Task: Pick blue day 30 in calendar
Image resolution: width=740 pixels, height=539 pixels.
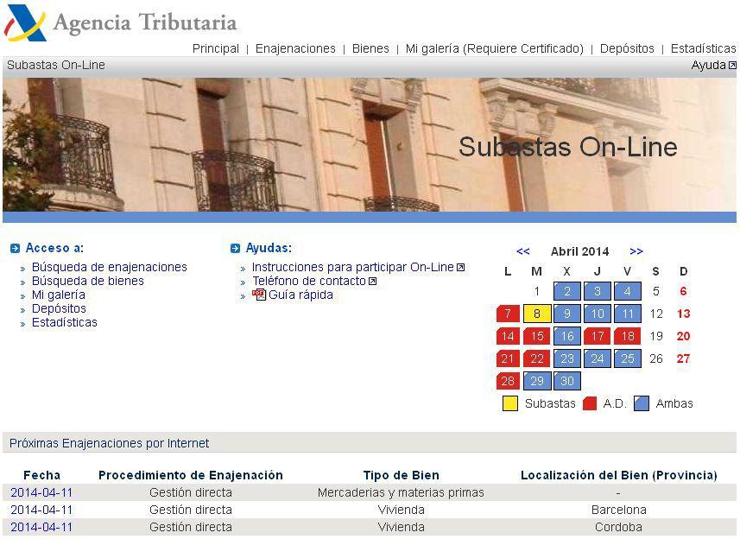Action: 567,381
